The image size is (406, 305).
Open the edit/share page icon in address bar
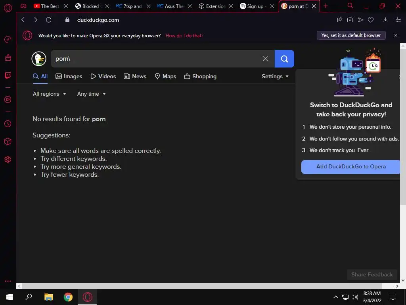(x=340, y=20)
